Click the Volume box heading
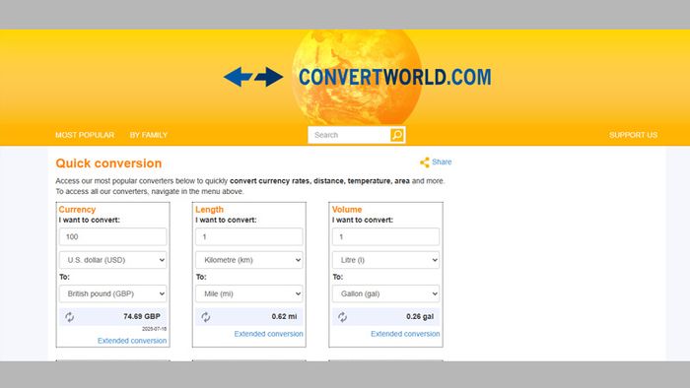Viewport: 690px width, 388px height. [x=347, y=210]
